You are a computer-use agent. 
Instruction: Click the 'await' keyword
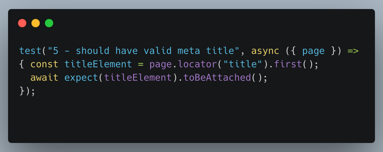coord(44,78)
